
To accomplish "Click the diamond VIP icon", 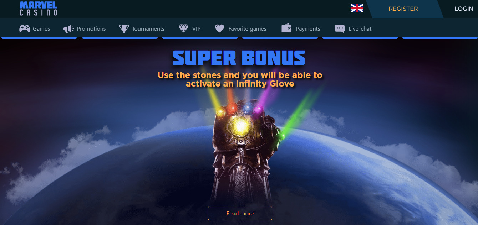I will 183,29.
